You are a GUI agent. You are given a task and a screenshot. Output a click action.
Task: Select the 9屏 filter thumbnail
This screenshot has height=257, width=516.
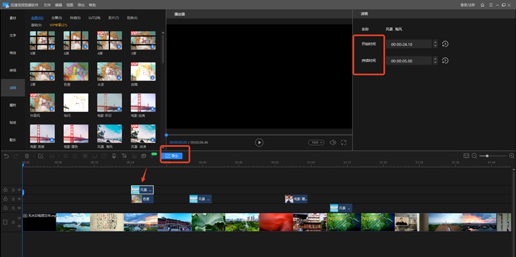pos(43,41)
